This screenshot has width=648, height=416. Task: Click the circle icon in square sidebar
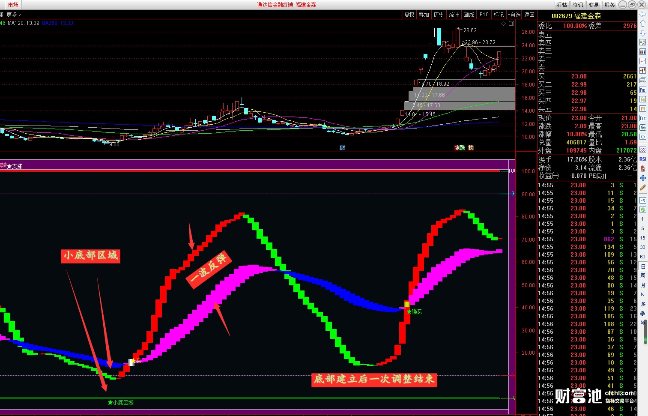642,137
